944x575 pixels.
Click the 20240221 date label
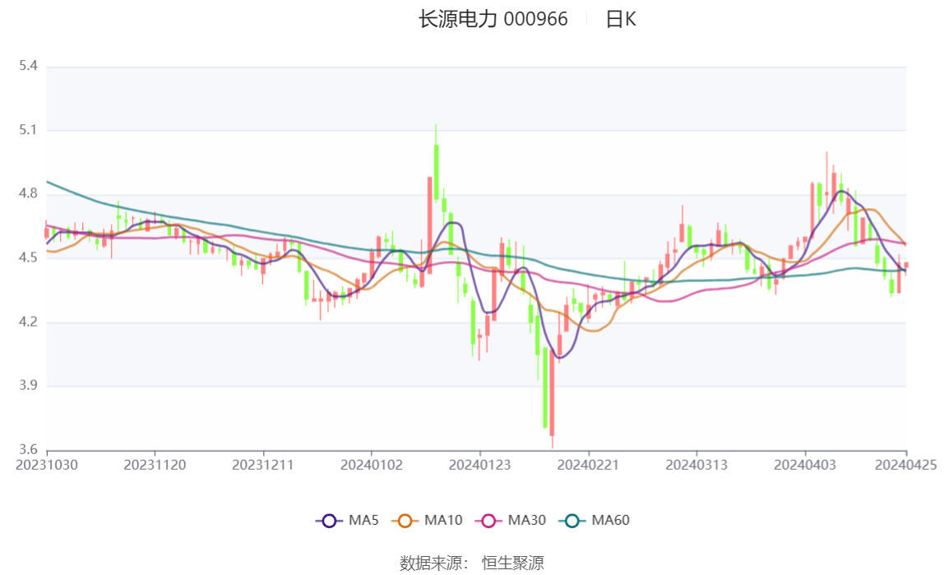588,466
